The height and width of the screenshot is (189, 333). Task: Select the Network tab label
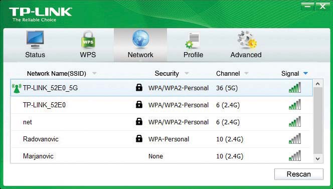tap(140, 55)
